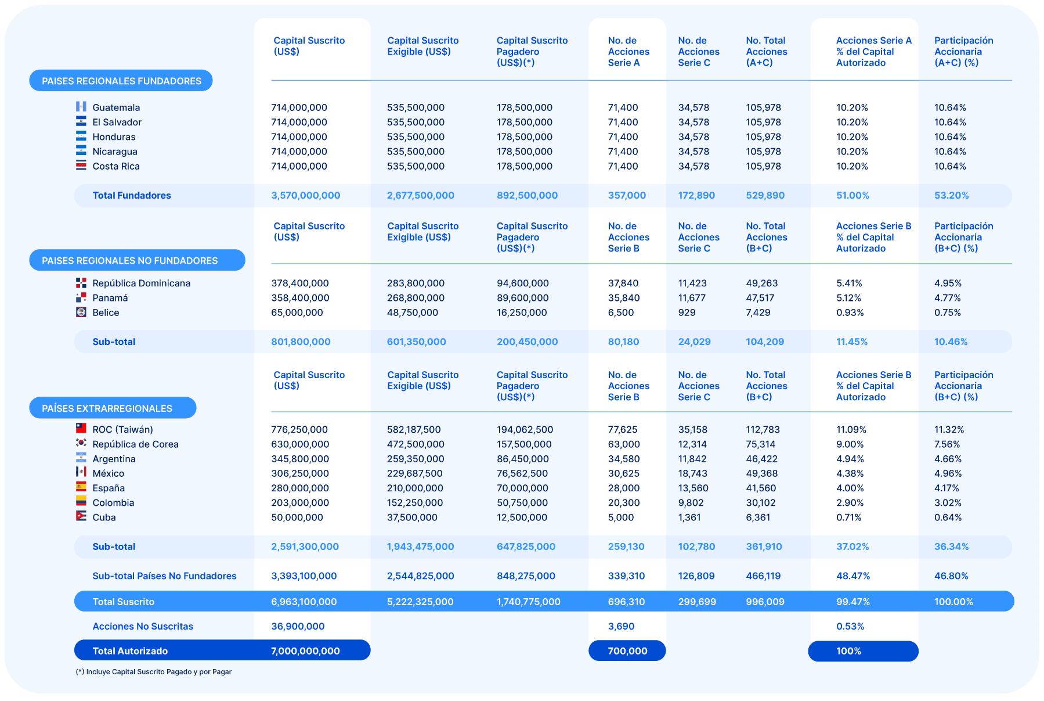This screenshot has width=1044, height=701.
Task: Click the ROC (Taiwán) flag icon
Action: click(x=81, y=429)
